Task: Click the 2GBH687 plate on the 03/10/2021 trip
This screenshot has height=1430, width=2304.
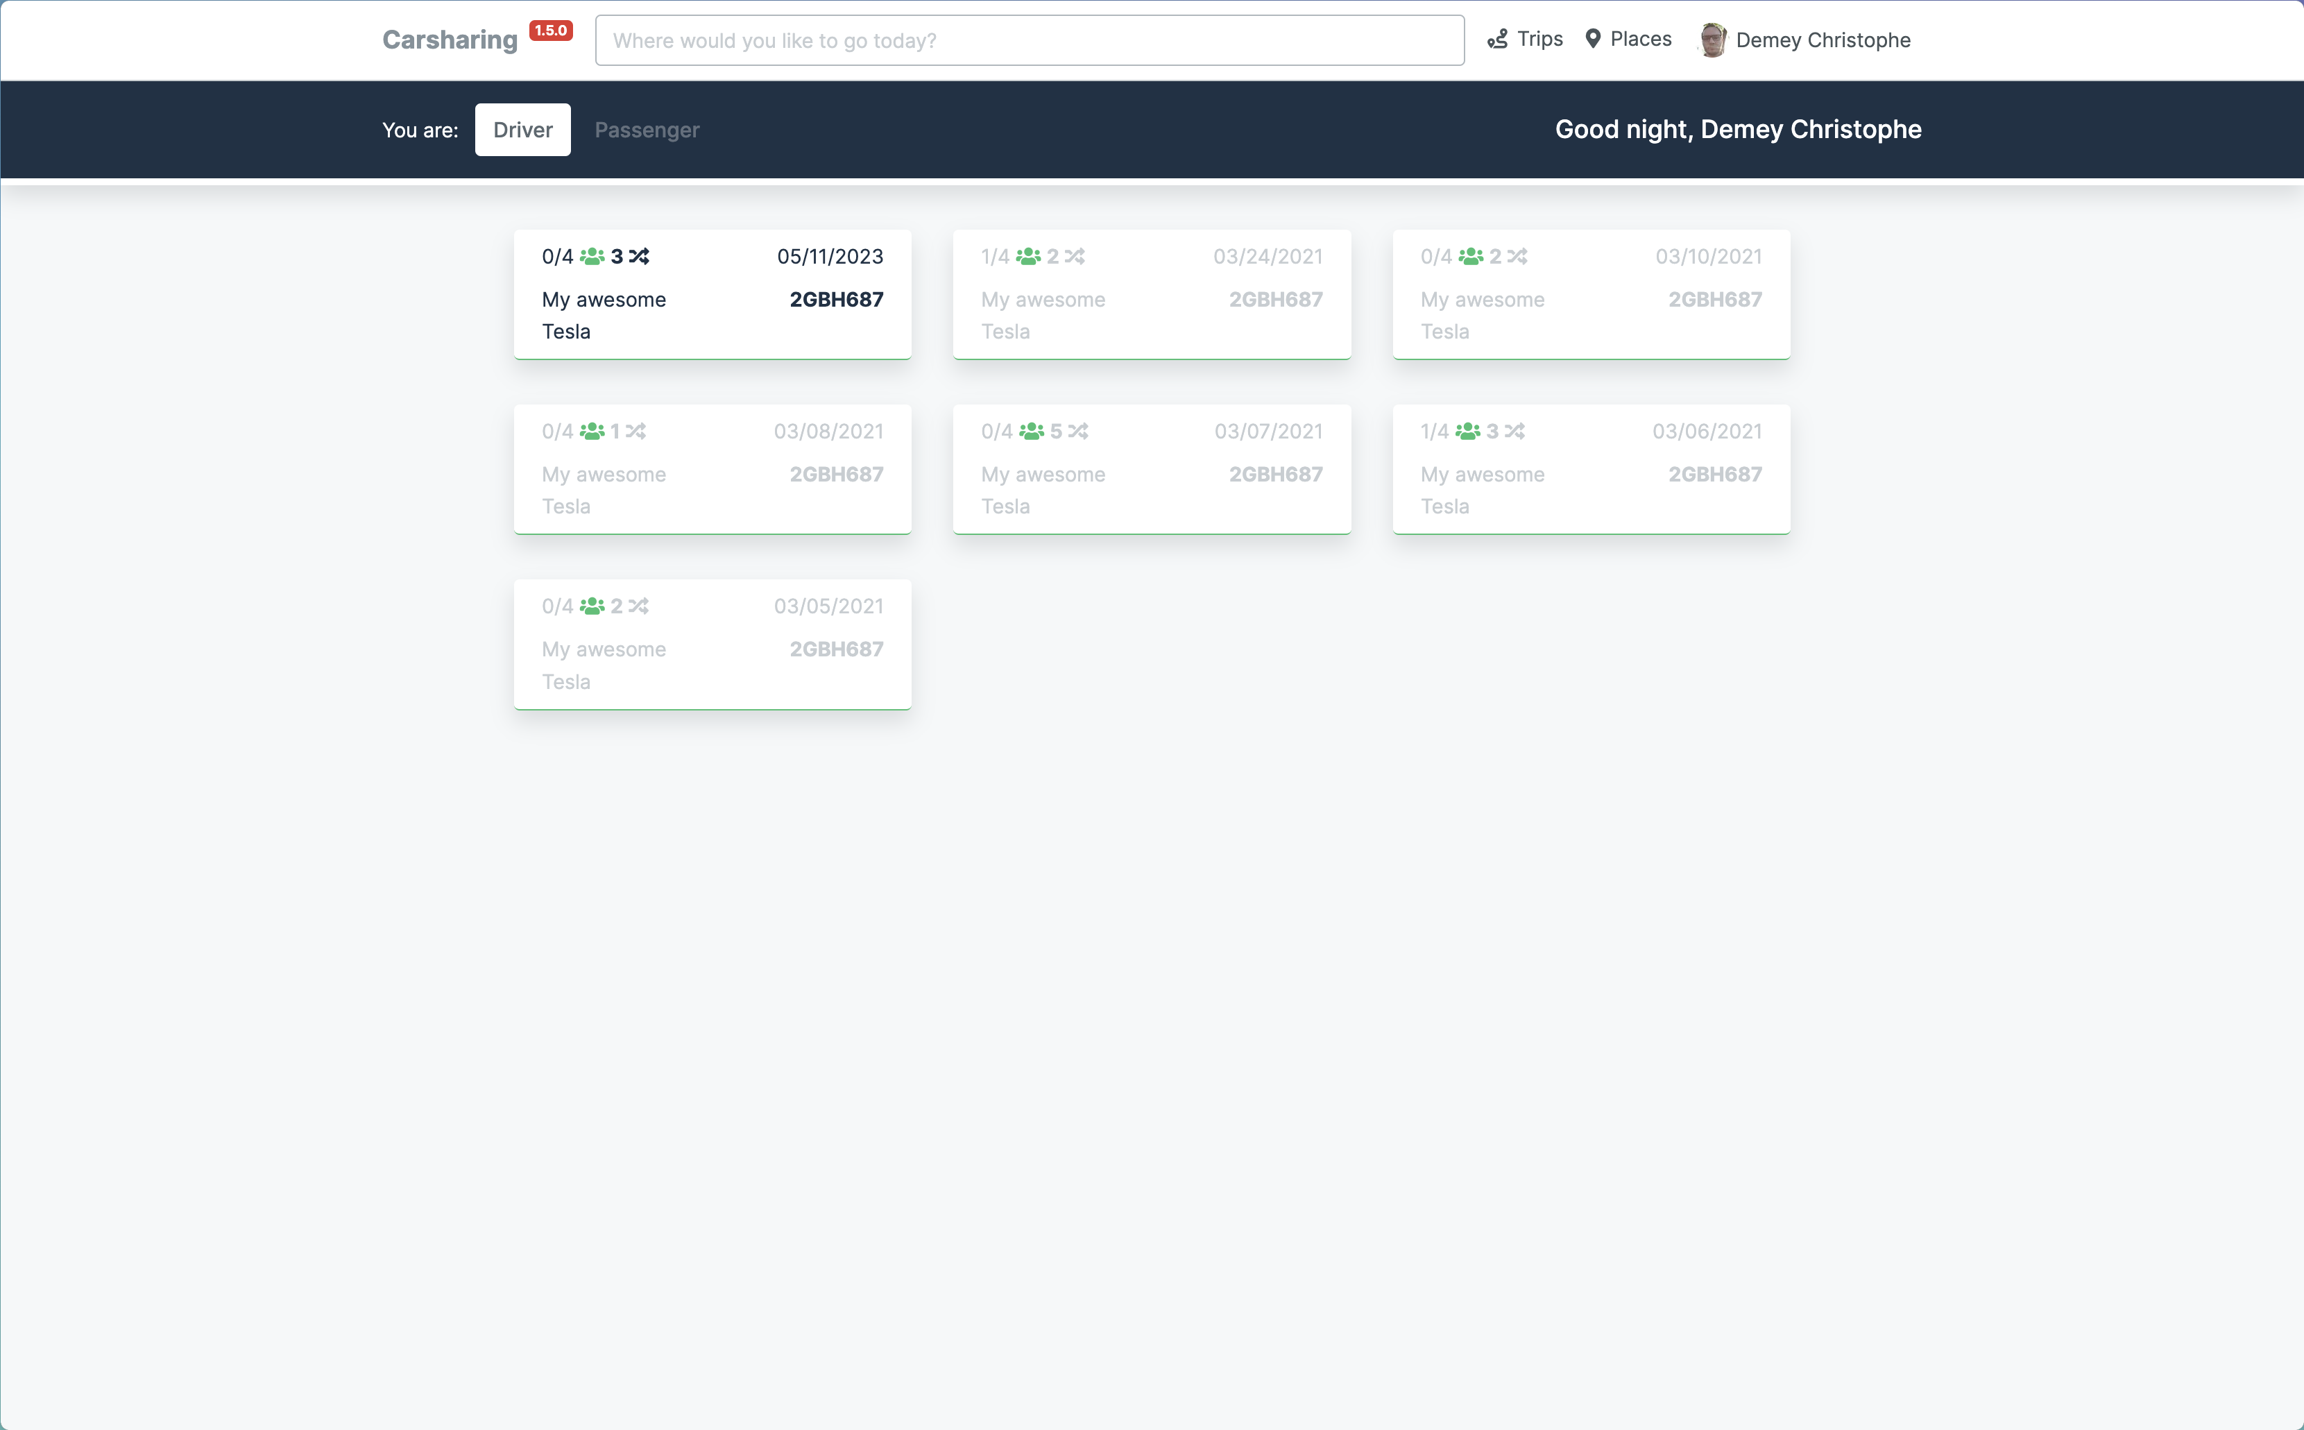Action: pyautogui.click(x=1715, y=299)
